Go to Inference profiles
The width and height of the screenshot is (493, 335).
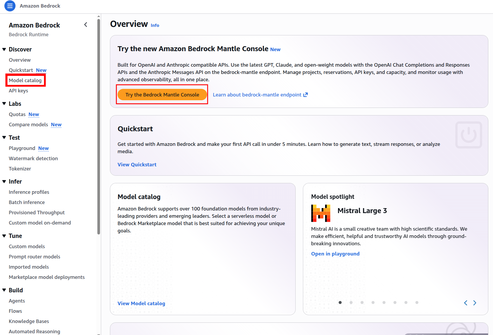pyautogui.click(x=29, y=192)
